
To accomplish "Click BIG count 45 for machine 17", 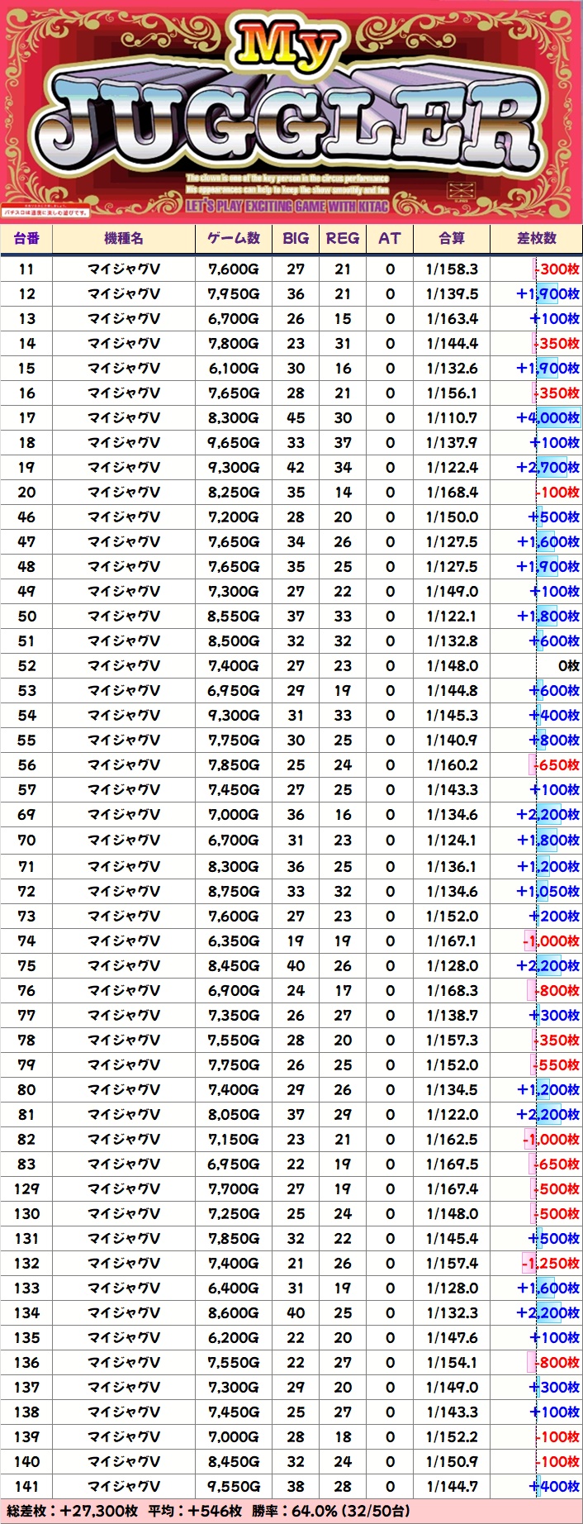I will pyautogui.click(x=296, y=417).
